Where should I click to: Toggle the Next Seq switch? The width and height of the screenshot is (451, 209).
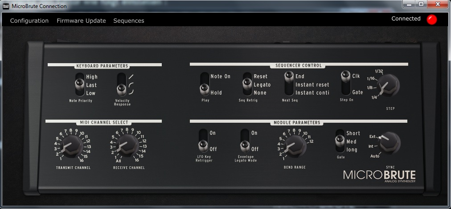coord(289,84)
